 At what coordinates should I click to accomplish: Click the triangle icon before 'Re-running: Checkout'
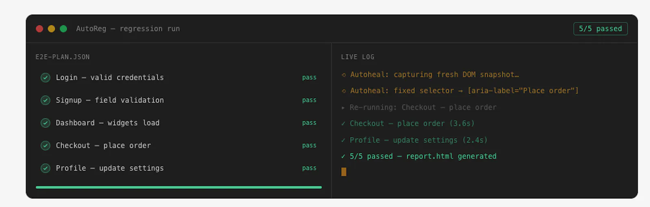[x=343, y=108]
